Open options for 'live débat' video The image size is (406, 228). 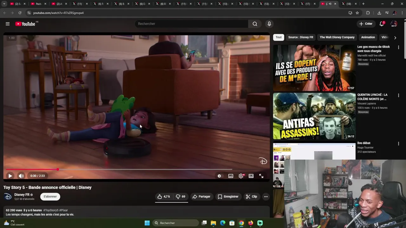pos(398,143)
